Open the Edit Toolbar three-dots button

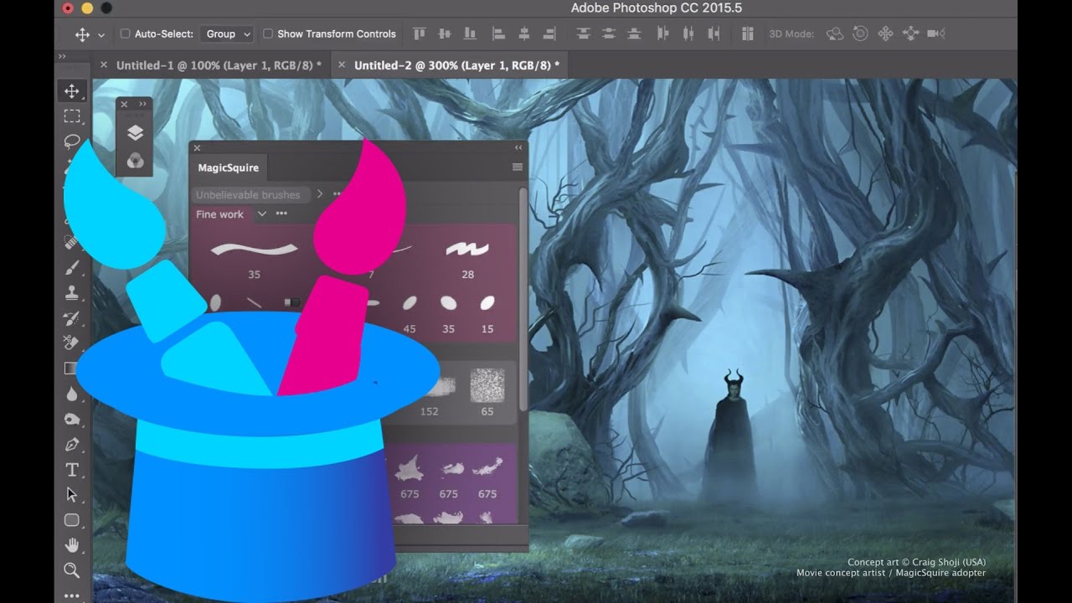coord(72,595)
